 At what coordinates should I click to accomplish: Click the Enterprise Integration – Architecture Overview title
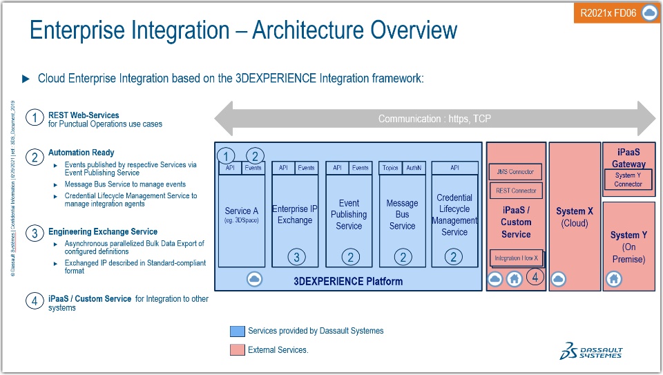tap(244, 30)
